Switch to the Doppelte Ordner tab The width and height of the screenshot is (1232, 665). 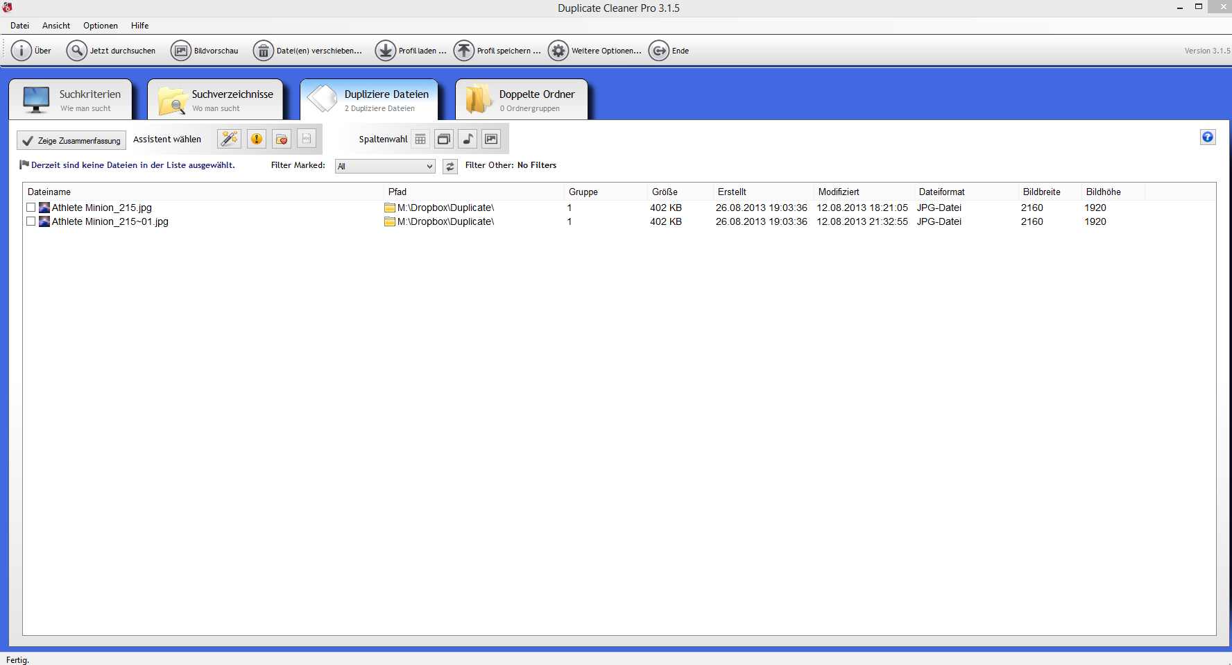point(522,100)
